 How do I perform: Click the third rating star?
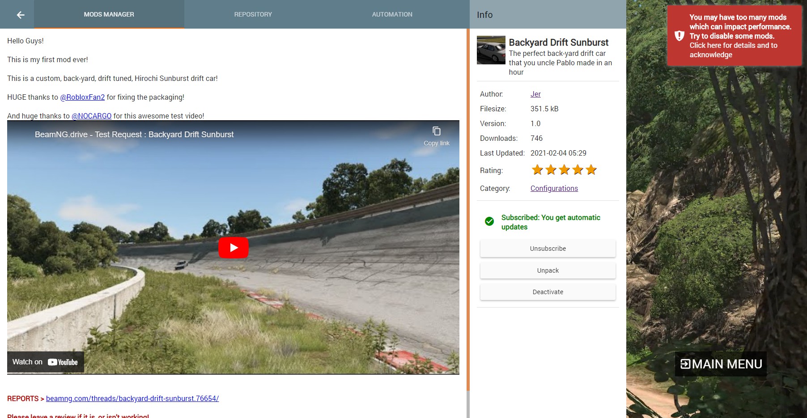point(565,170)
